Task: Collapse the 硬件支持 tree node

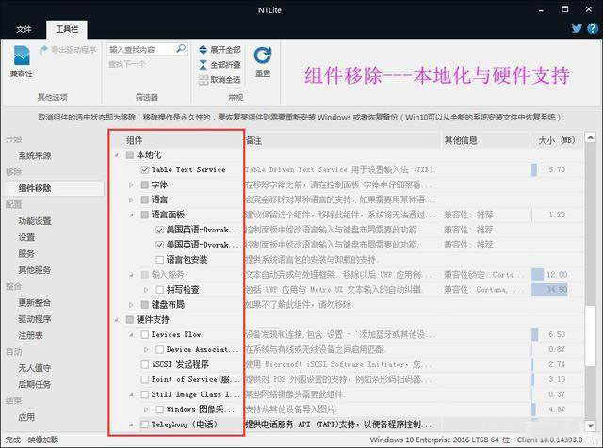Action: pos(117,320)
